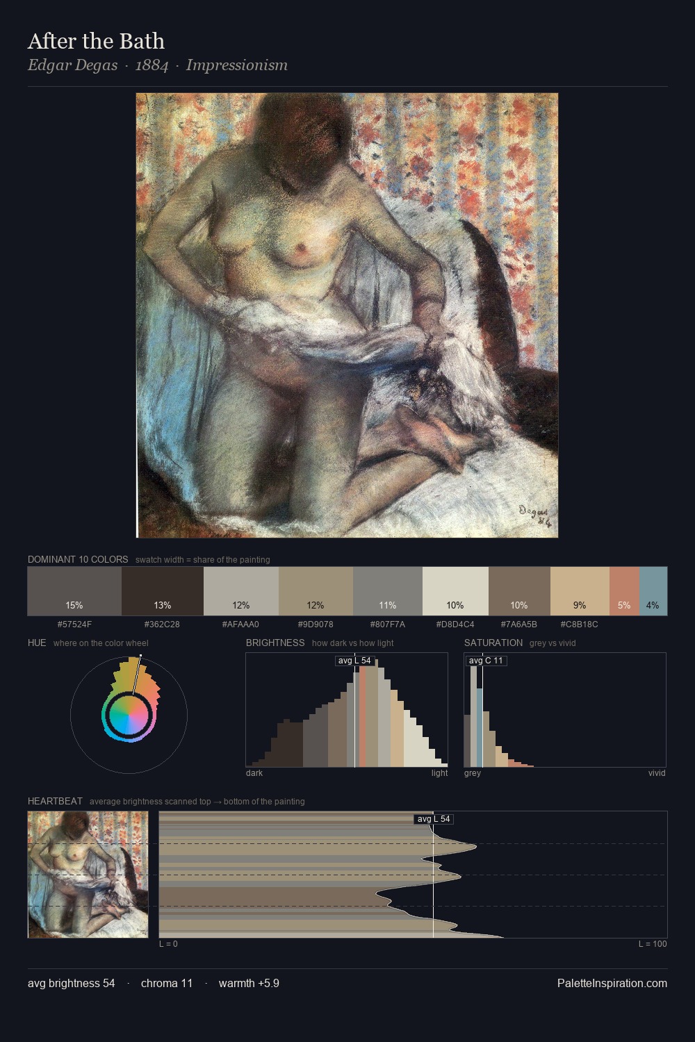Select the hex code #D8D4C4 label
The image size is (695, 1042).
click(455, 625)
